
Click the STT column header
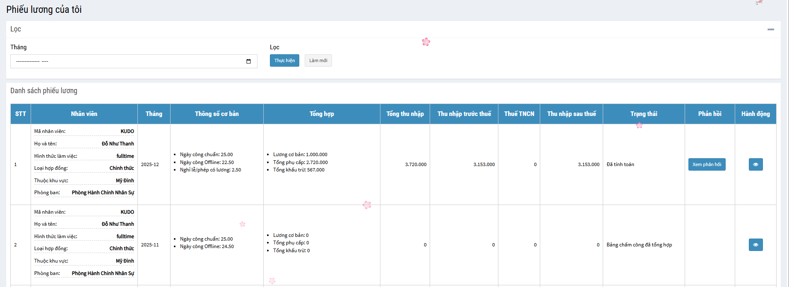pyautogui.click(x=21, y=114)
